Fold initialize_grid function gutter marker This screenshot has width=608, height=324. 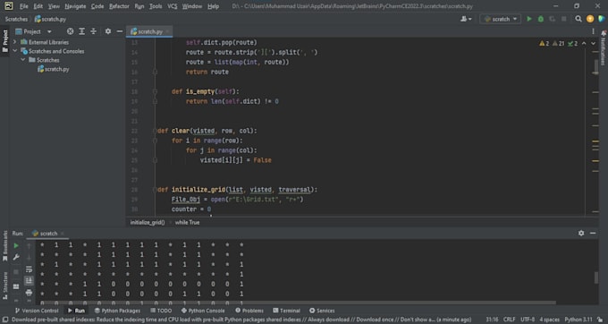pyautogui.click(x=155, y=190)
